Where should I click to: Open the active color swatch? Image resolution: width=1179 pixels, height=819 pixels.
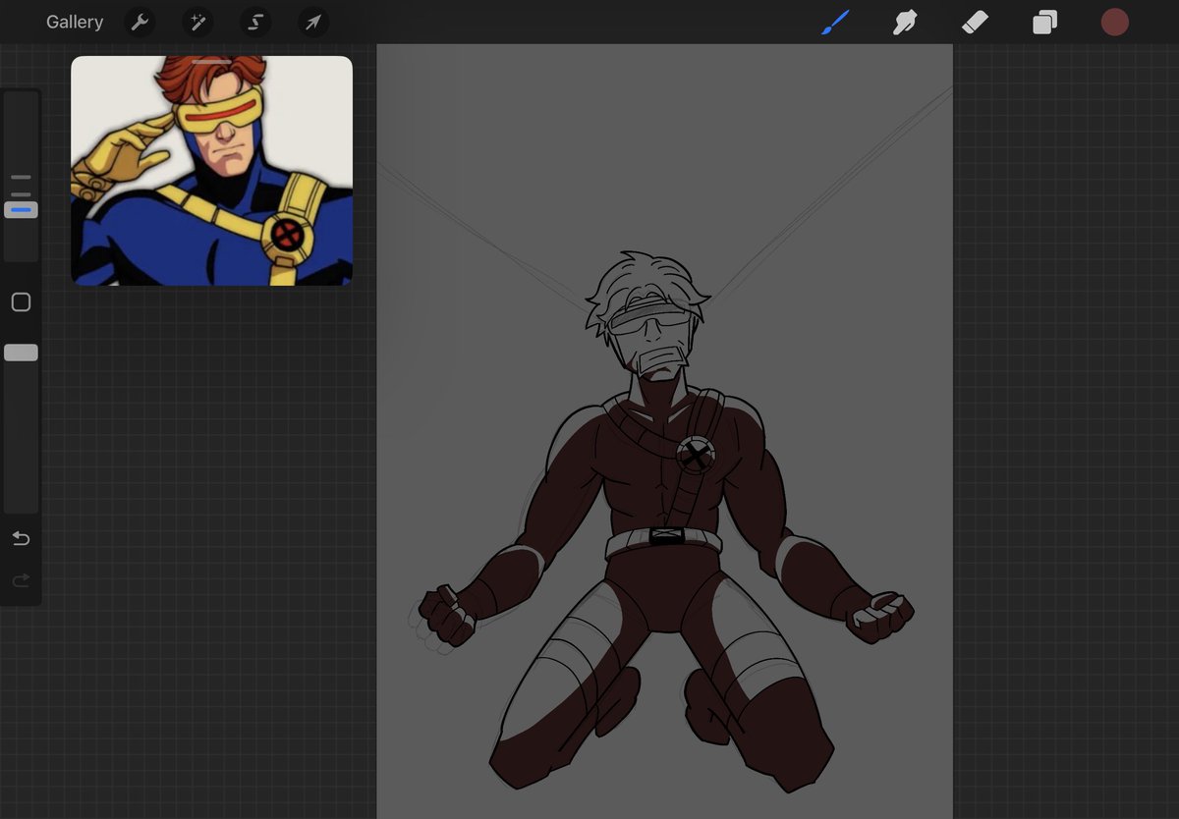[x=1114, y=22]
